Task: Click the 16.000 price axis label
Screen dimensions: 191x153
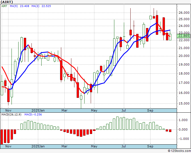Action: coord(184,93)
